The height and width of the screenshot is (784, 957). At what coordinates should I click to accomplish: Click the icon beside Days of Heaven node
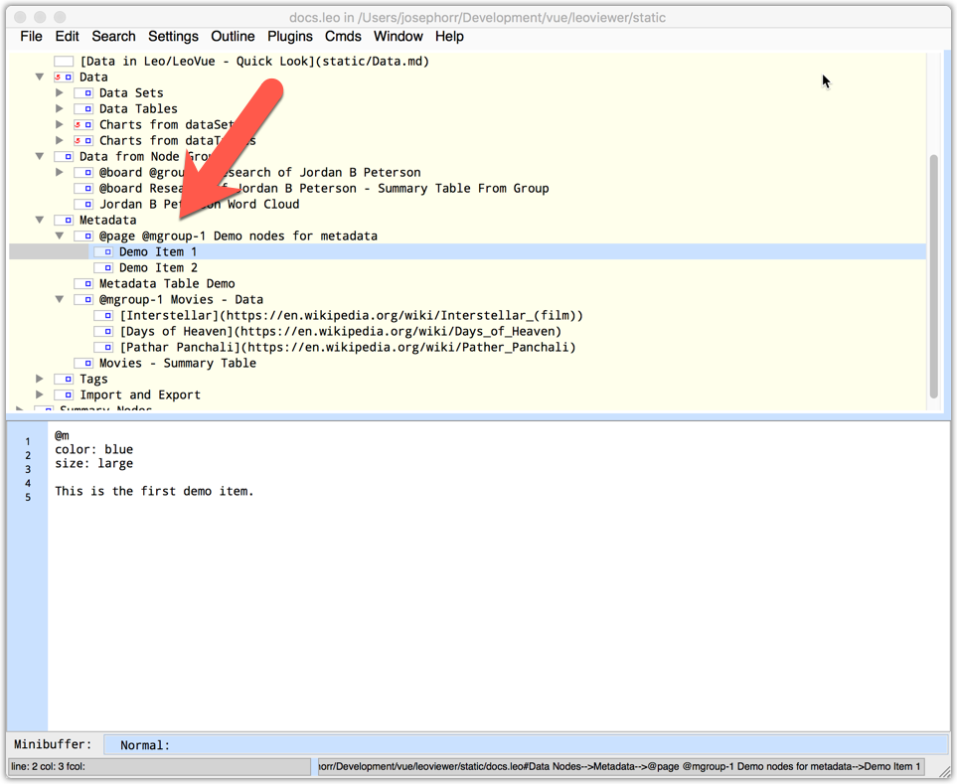pos(103,331)
